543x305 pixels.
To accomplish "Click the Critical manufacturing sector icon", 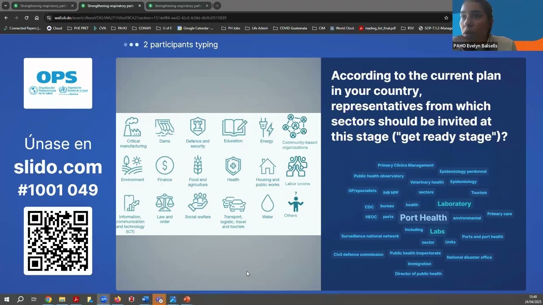I will click(133, 127).
